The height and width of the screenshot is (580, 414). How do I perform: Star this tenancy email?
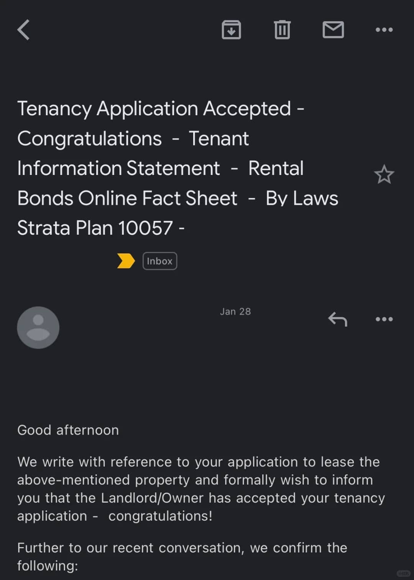click(x=384, y=175)
